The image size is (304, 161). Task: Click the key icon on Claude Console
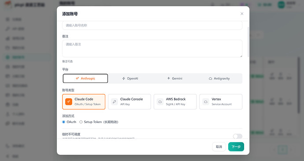(x=115, y=101)
